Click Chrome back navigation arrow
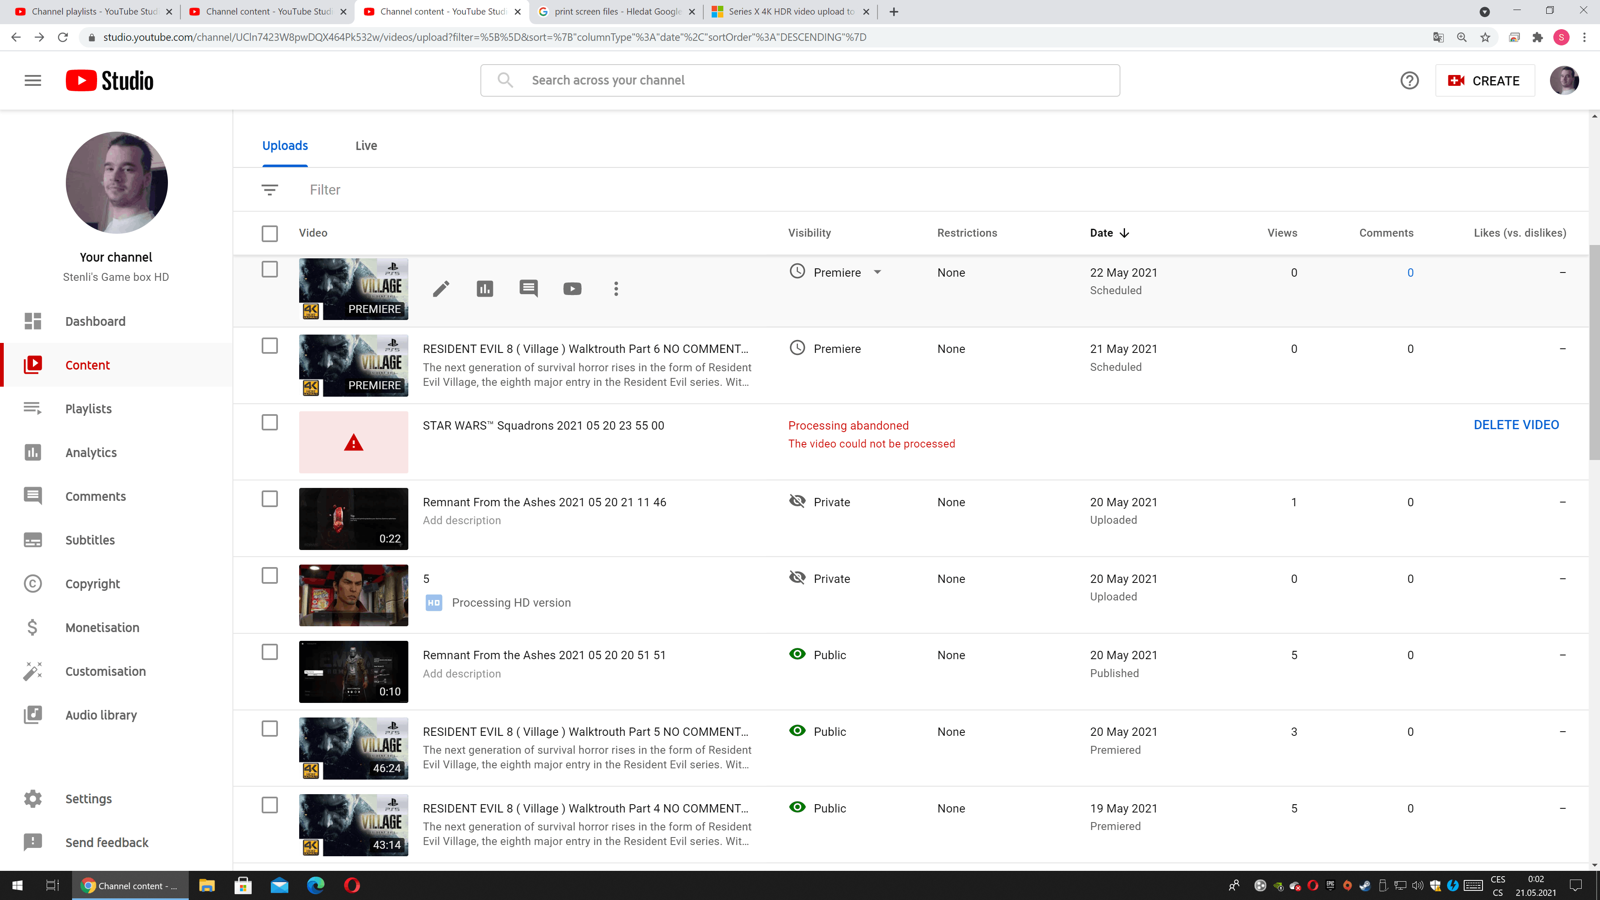The width and height of the screenshot is (1600, 900). click(15, 37)
